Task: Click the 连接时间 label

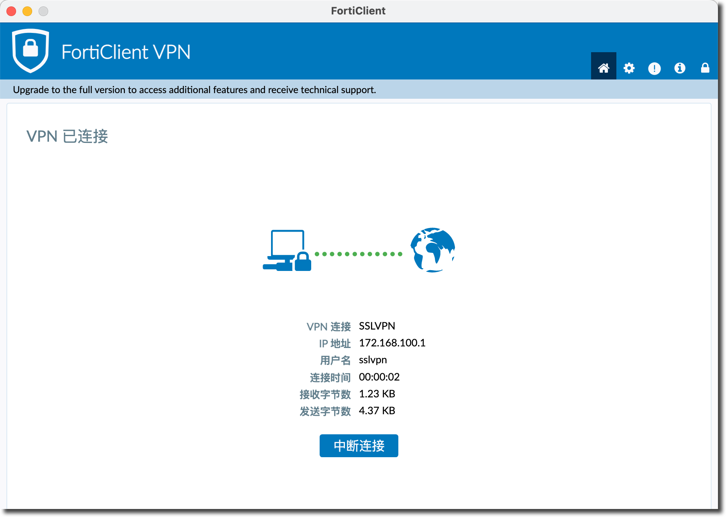Action: pos(330,378)
